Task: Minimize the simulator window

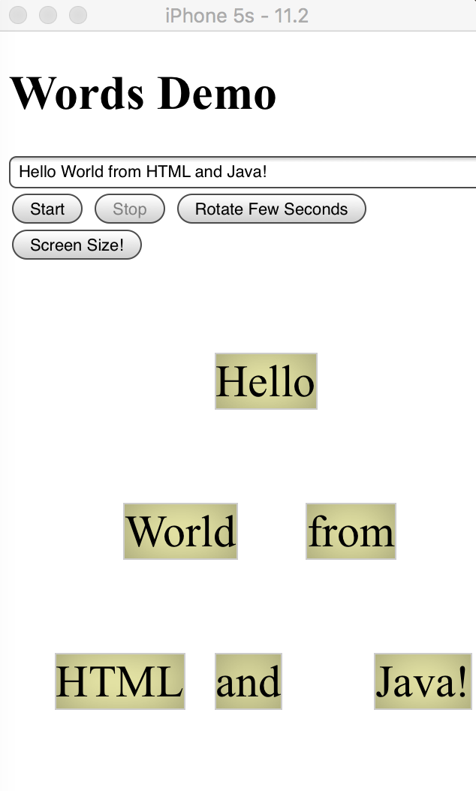Action: coord(48,15)
